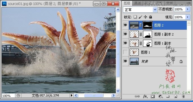Click the link layers chain icon

click(x=137, y=96)
